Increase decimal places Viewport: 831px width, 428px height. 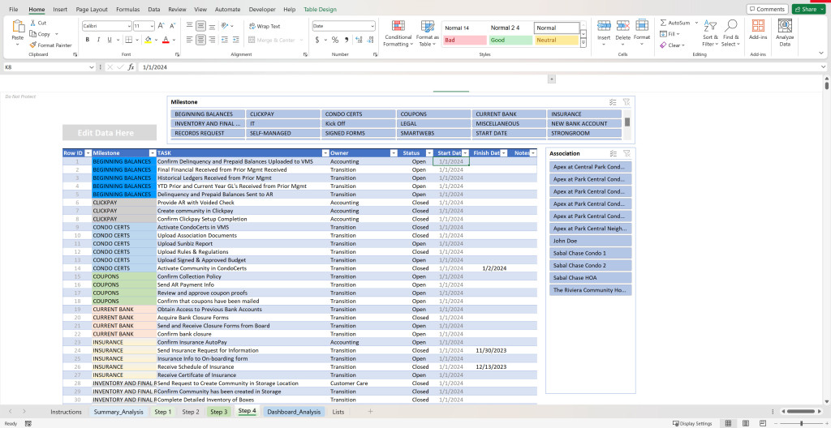coord(359,40)
